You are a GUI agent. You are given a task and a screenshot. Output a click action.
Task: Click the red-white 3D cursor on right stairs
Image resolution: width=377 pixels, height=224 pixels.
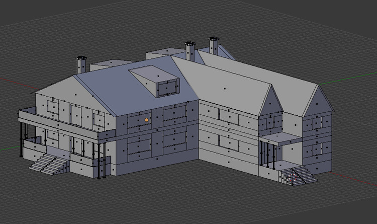(x=293, y=177)
